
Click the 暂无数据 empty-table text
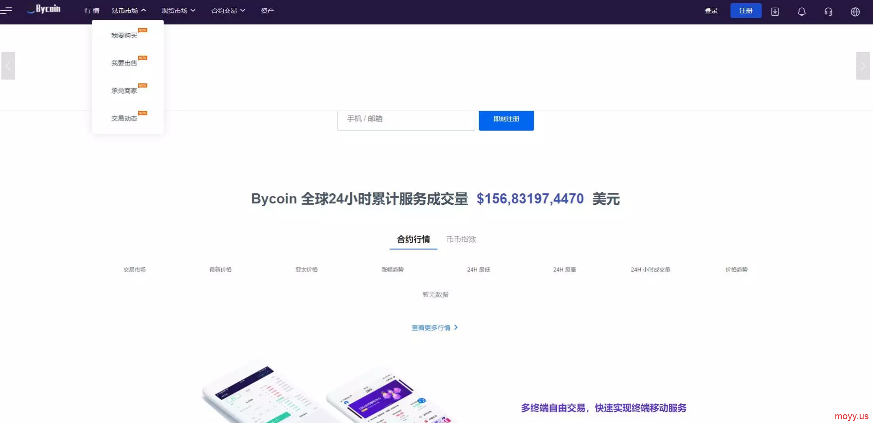click(x=436, y=294)
